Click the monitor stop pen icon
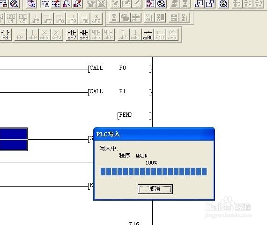Image resolution: width=267 pixels, height=225 pixels. pos(77,4)
